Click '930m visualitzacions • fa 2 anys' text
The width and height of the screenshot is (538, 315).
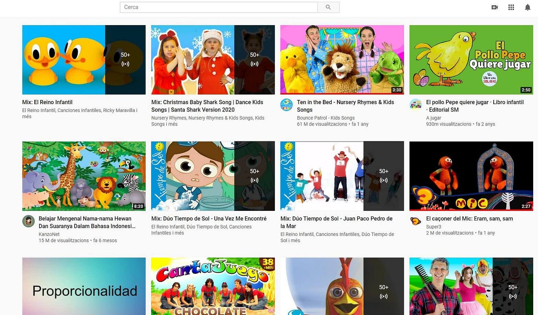click(460, 124)
